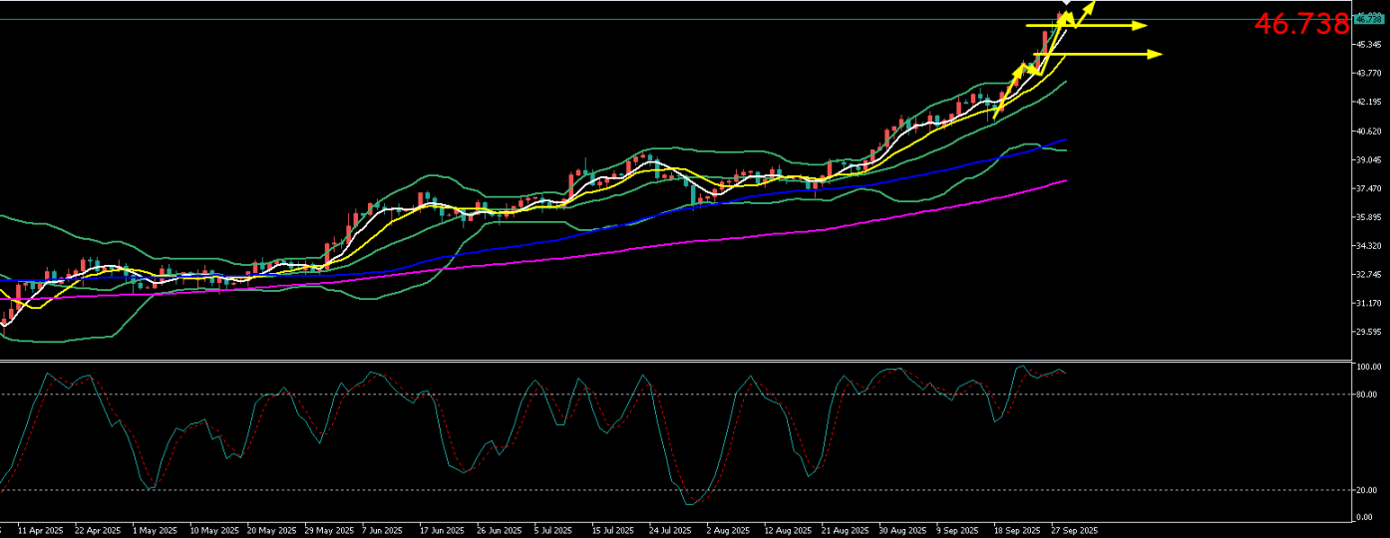
Task: Click the 27 Sep 2025 date label
Action: click(1074, 531)
